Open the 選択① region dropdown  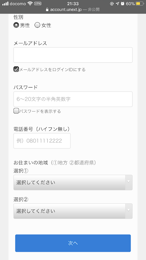73,182
